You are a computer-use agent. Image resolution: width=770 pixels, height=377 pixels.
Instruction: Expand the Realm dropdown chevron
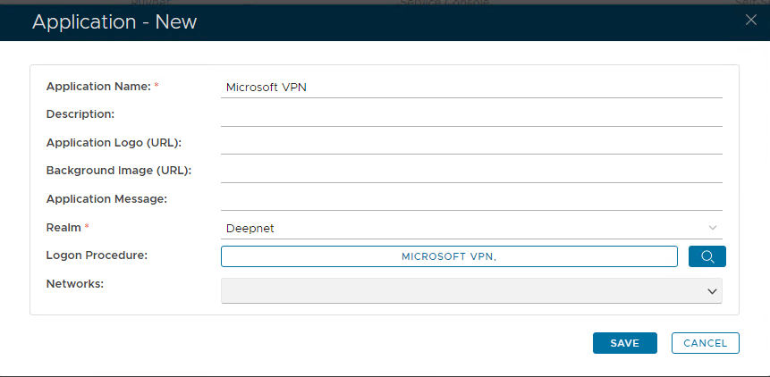pos(712,228)
